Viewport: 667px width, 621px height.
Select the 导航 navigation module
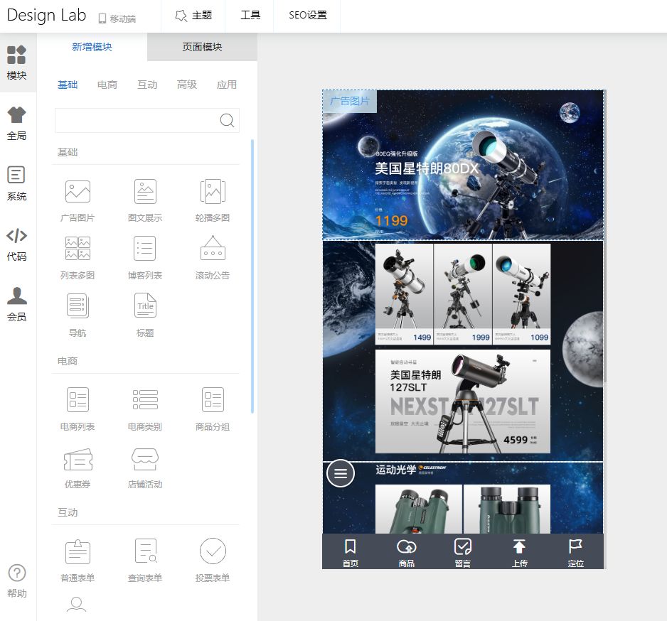[x=78, y=315]
